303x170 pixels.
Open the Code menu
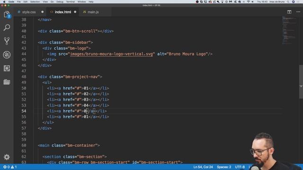(11, 2)
